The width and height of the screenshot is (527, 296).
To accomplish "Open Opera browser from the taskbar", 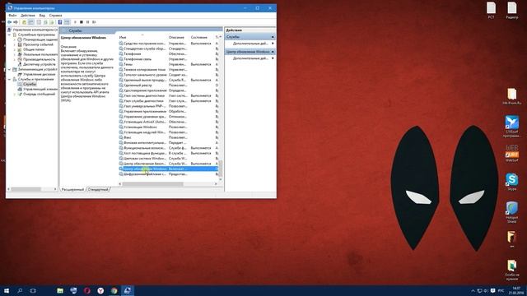I will coord(87,290).
